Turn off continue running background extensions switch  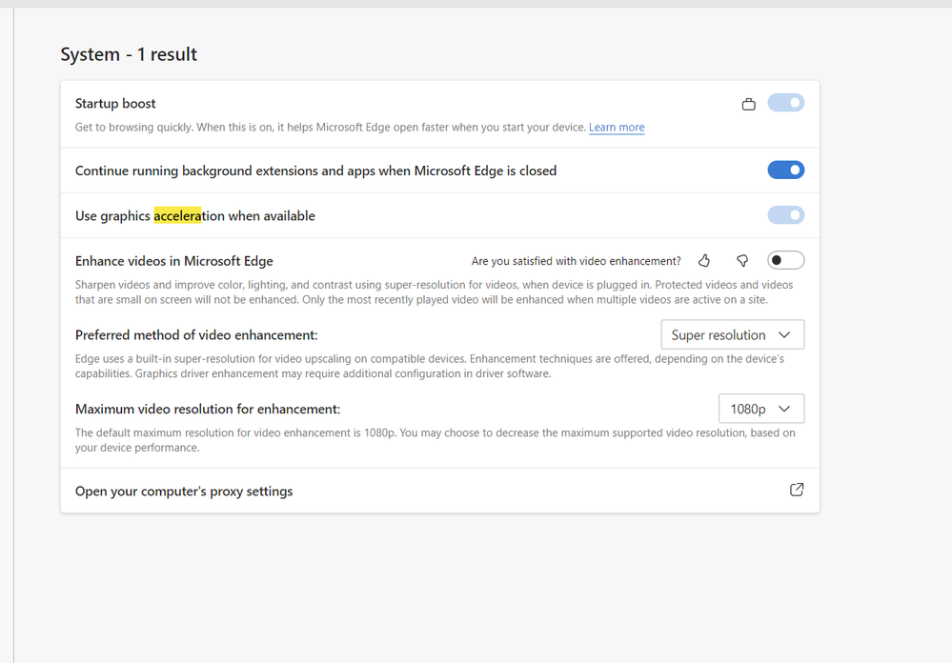[x=785, y=170]
